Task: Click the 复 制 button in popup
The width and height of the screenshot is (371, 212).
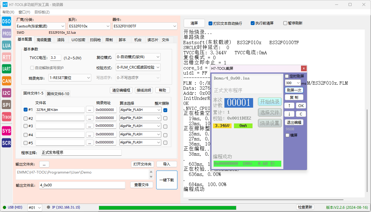Action: click(294, 98)
